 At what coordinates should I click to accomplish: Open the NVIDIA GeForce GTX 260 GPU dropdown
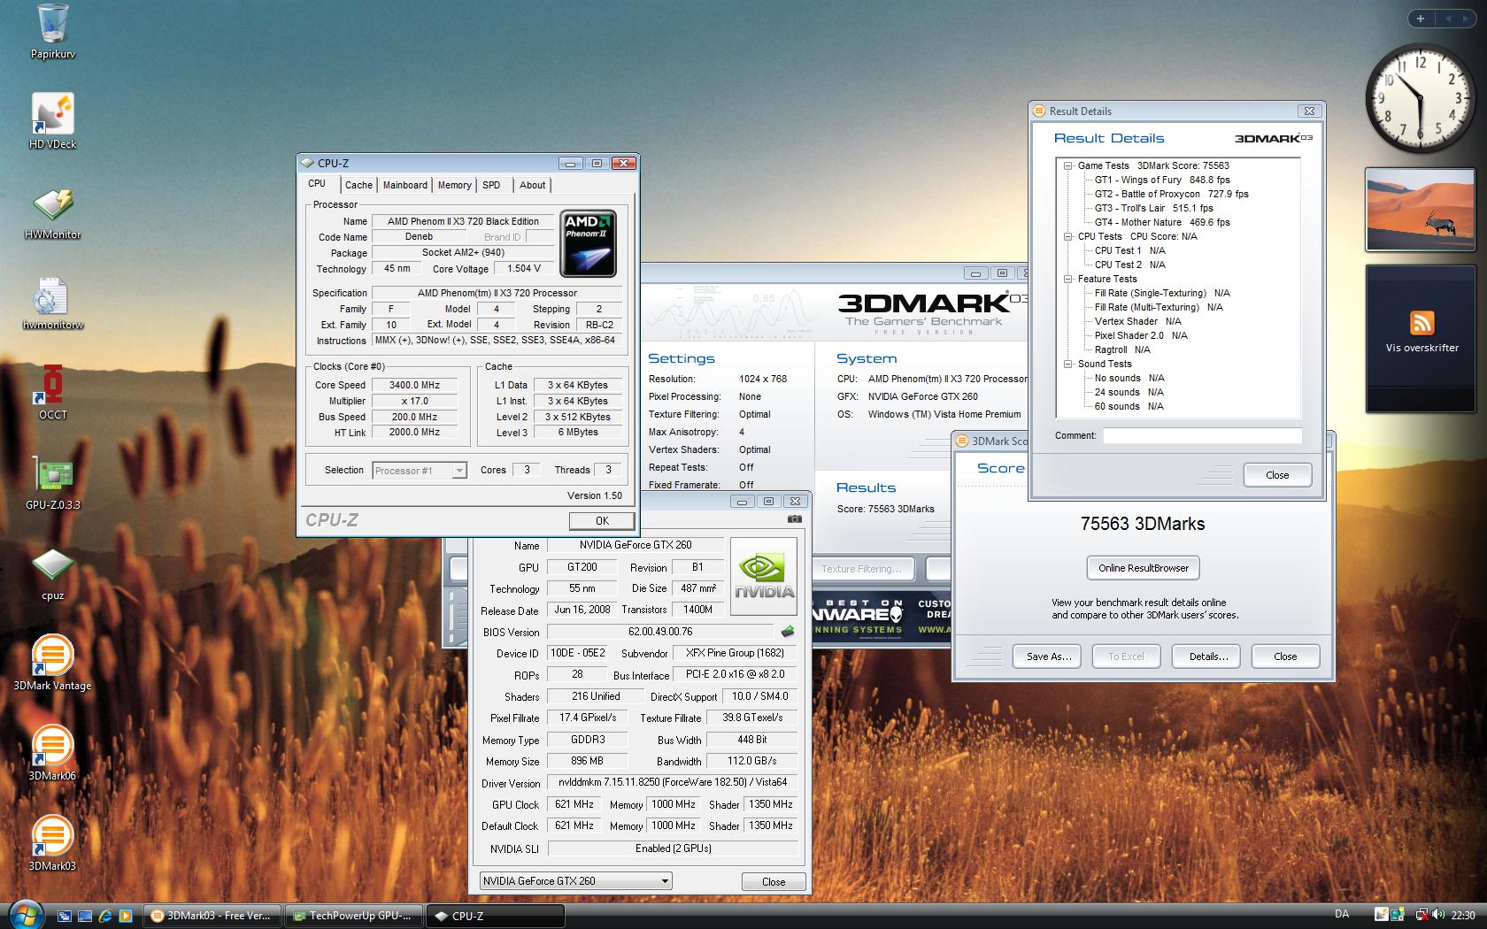(x=575, y=881)
